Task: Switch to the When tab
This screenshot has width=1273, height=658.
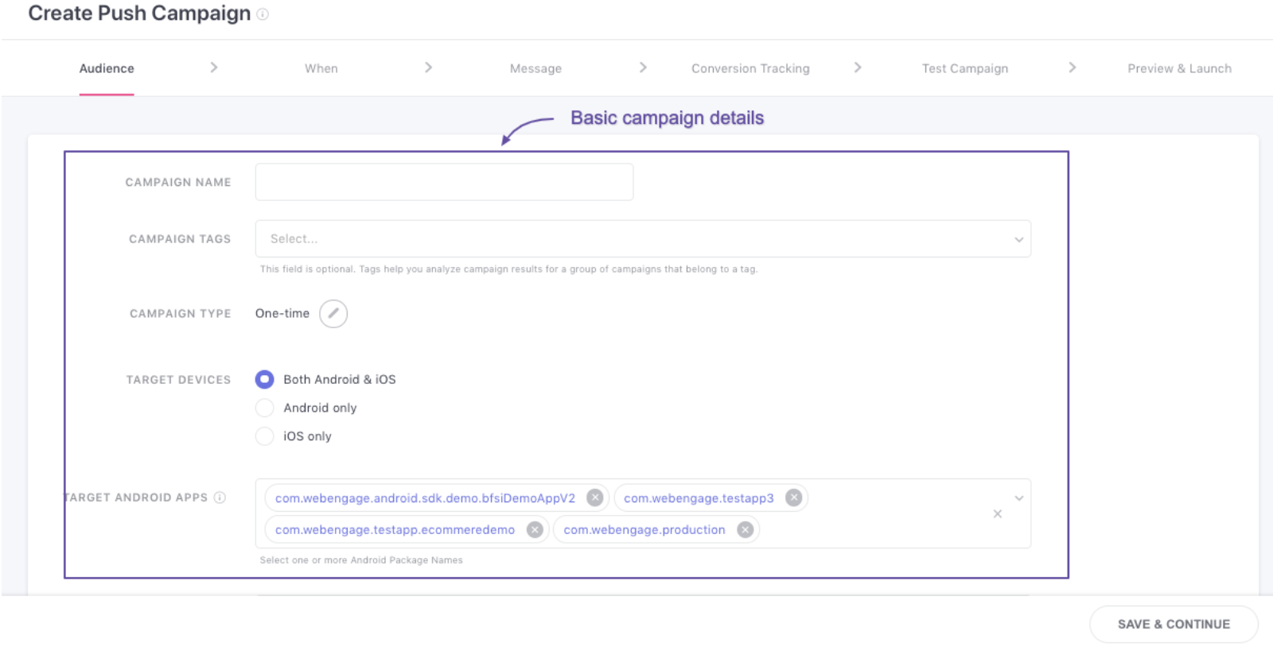Action: pyautogui.click(x=321, y=69)
